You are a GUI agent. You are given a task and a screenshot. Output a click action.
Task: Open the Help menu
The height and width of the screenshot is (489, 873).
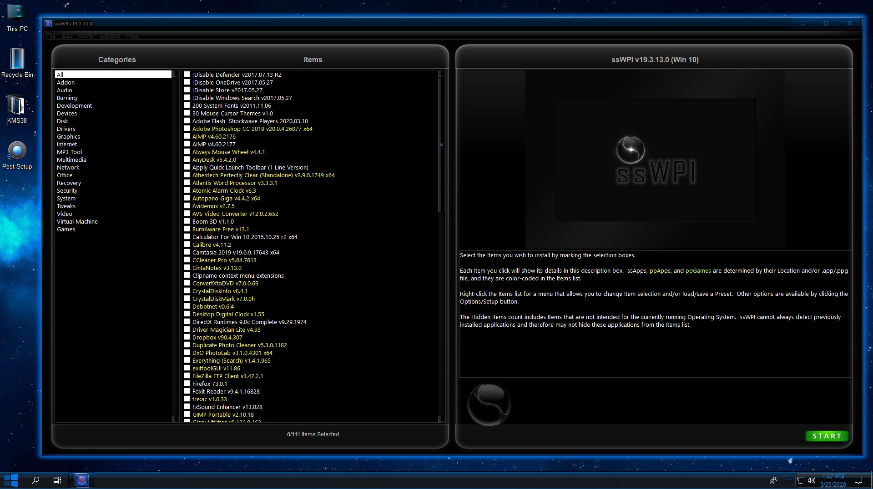click(132, 35)
